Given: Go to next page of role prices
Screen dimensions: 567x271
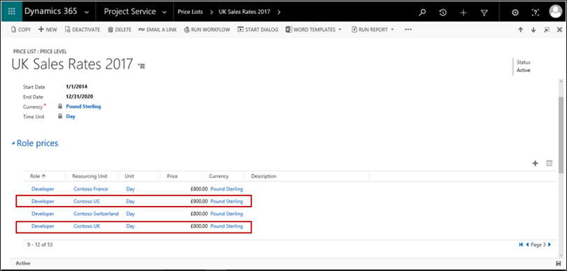Looking at the screenshot, I should click(x=550, y=244).
